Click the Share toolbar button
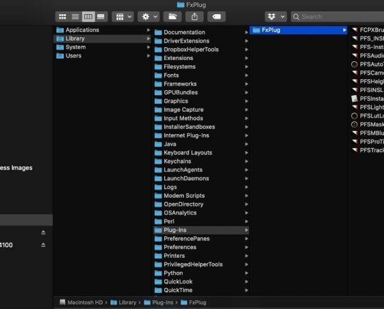 (194, 17)
